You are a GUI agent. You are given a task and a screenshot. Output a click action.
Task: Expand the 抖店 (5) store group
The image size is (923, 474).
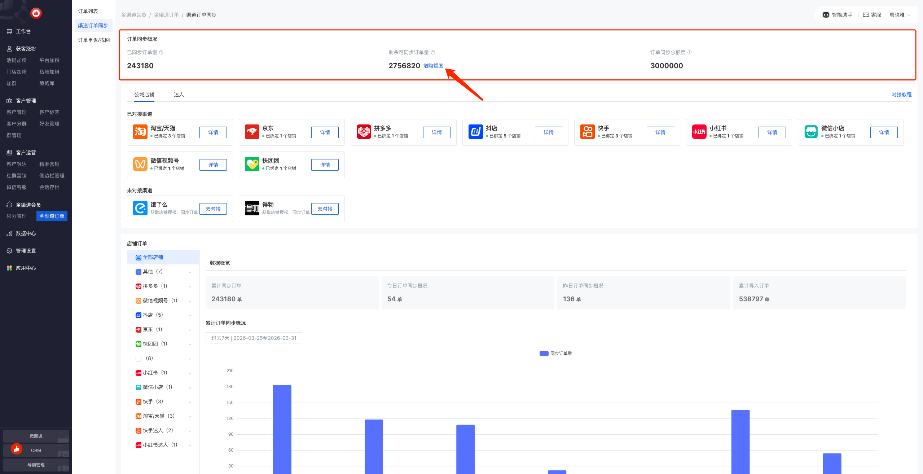tap(190, 315)
